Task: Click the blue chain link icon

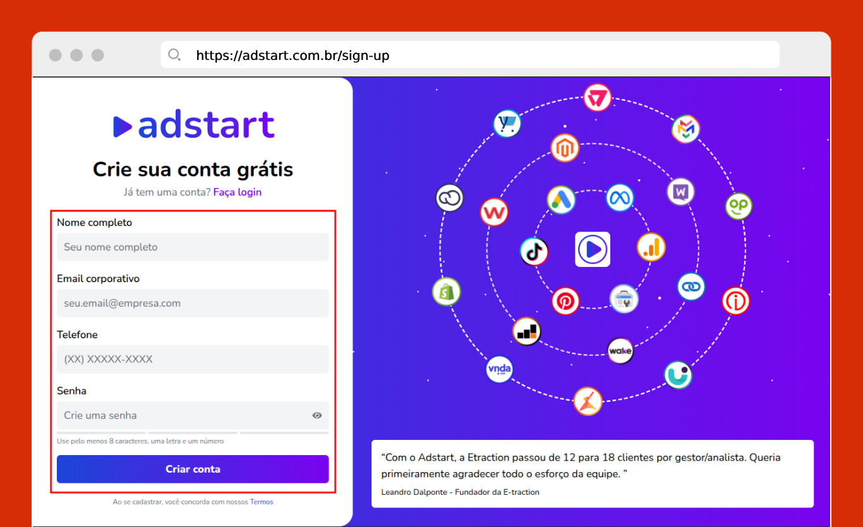Action: (691, 287)
